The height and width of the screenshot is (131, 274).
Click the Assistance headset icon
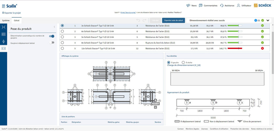[x=222, y=6]
